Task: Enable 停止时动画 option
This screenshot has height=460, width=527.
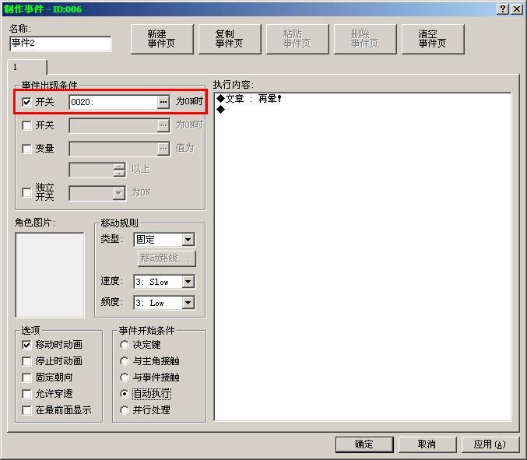Action: 26,361
